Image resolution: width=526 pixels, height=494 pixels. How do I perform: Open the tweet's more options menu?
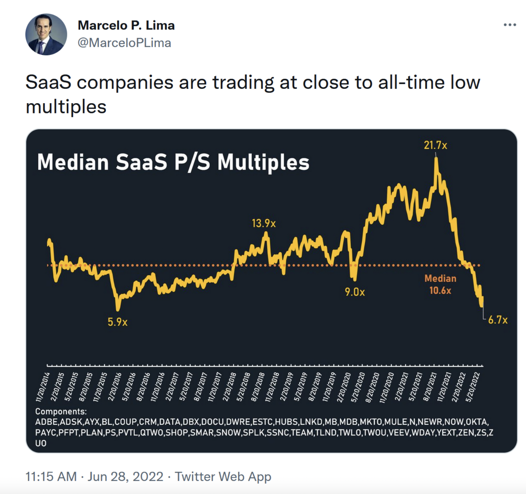coord(510,25)
